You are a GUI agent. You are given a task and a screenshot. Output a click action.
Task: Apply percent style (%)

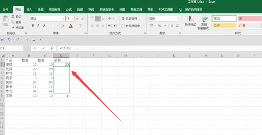point(159,26)
